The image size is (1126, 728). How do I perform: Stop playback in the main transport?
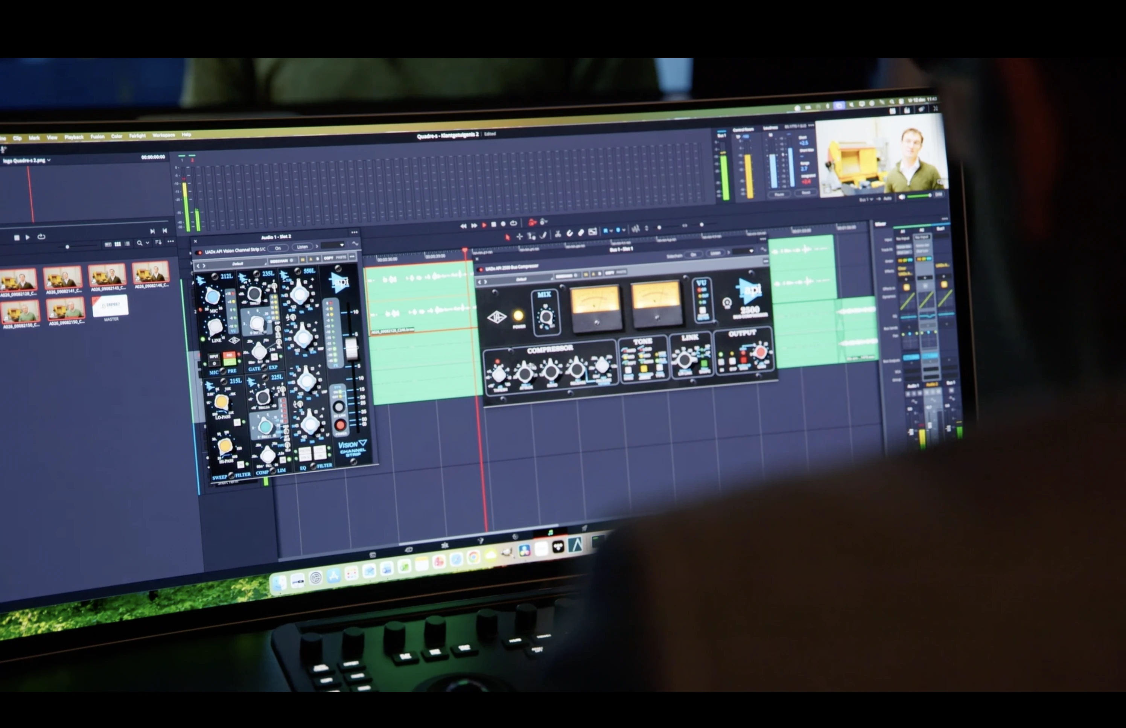(x=493, y=225)
